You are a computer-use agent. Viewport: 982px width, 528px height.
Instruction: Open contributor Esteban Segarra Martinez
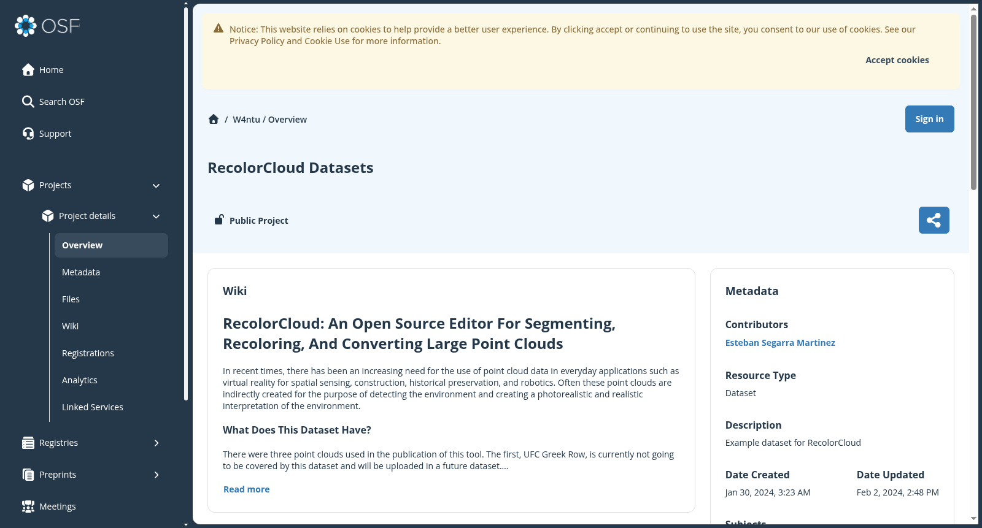tap(780, 343)
